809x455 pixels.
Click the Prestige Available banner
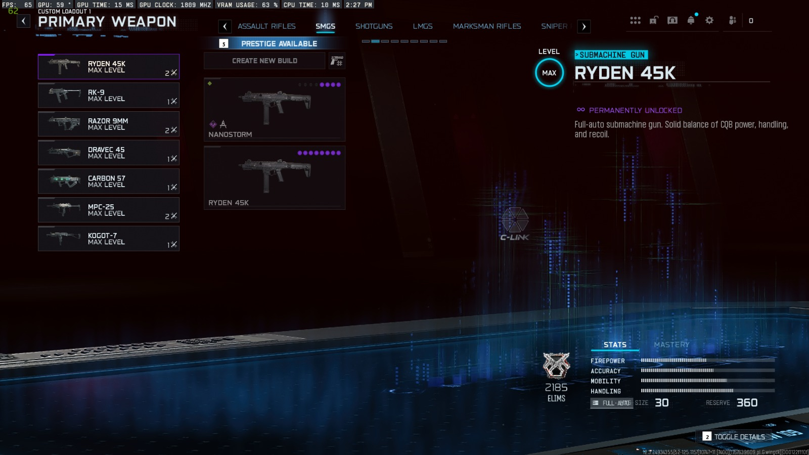point(275,43)
